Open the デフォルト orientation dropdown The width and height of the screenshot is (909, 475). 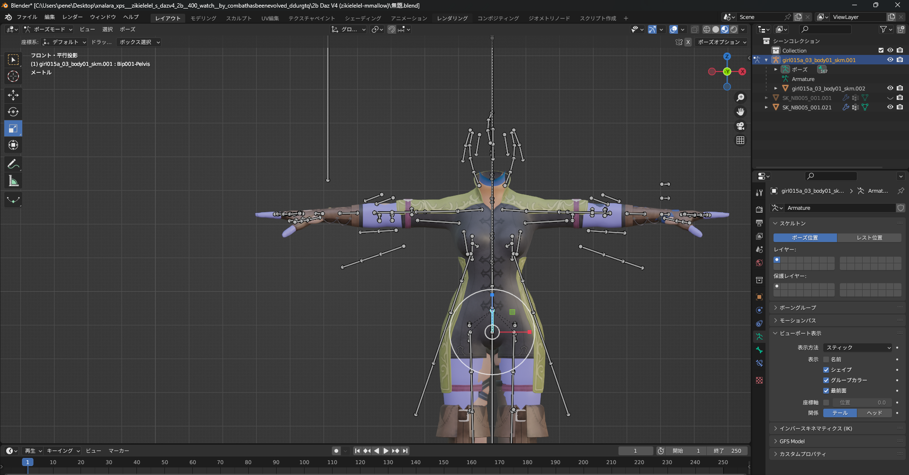pyautogui.click(x=64, y=42)
